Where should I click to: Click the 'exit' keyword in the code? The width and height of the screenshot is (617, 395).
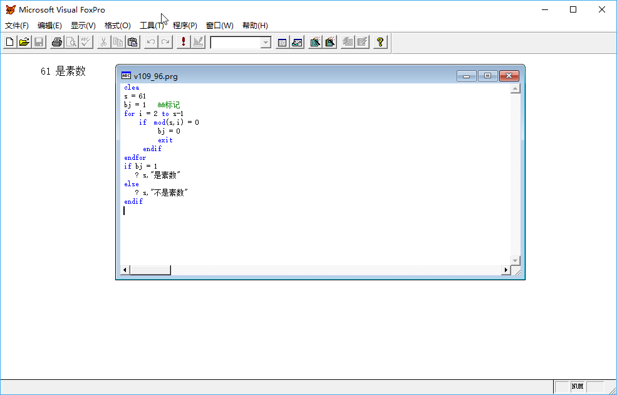tap(165, 140)
